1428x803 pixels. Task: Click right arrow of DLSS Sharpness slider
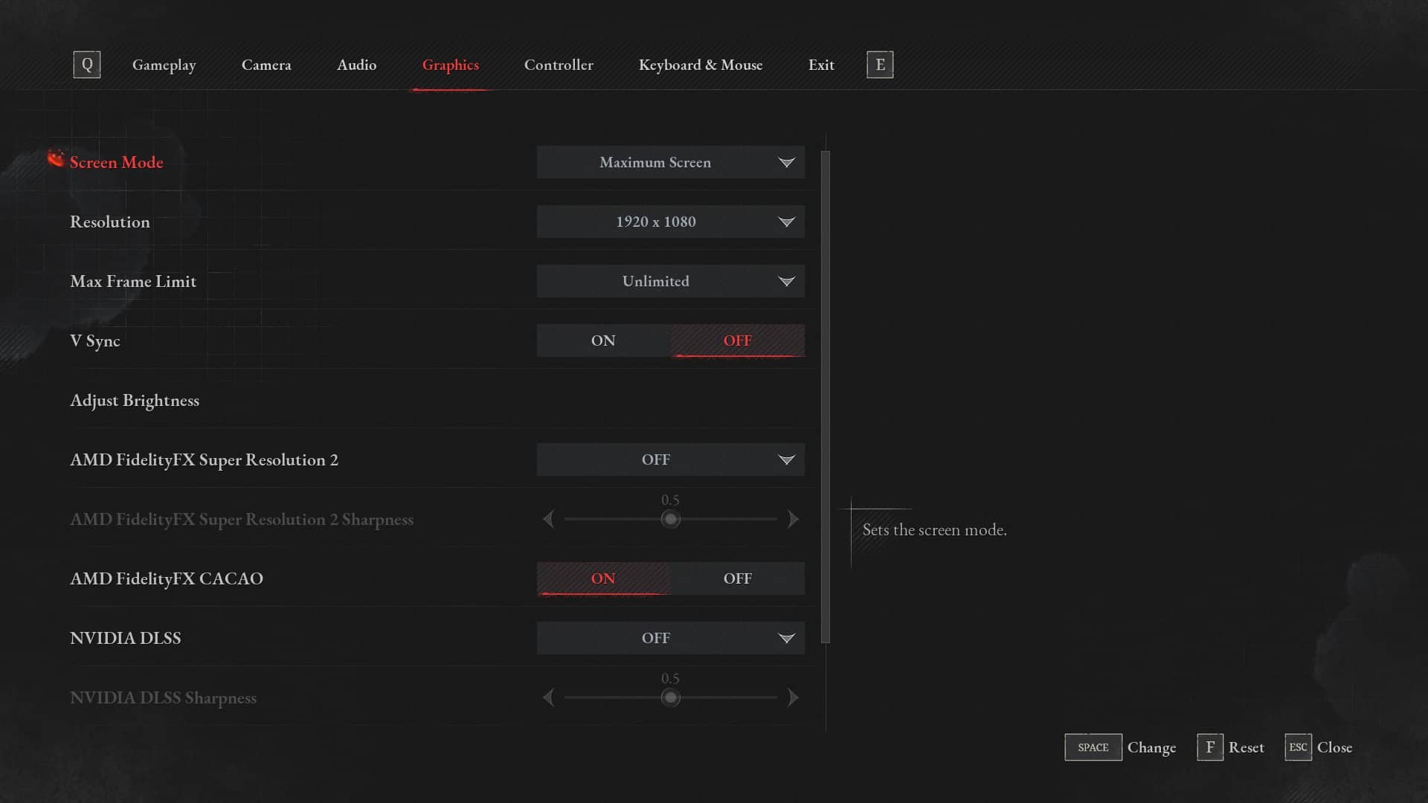(x=793, y=697)
